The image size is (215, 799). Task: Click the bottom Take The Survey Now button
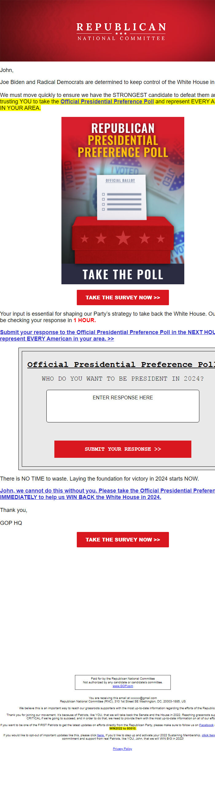[x=123, y=539]
